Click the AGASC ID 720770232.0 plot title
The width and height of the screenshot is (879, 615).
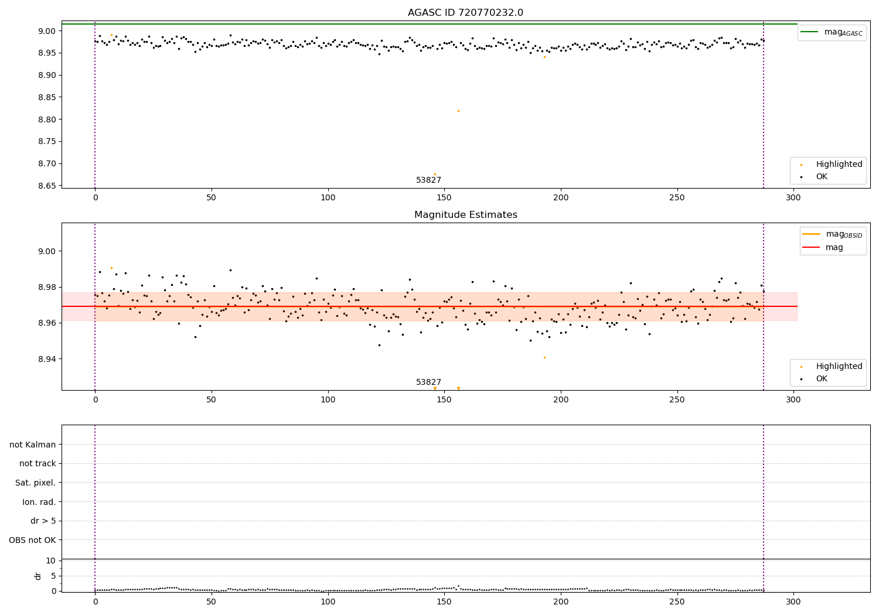tap(465, 13)
